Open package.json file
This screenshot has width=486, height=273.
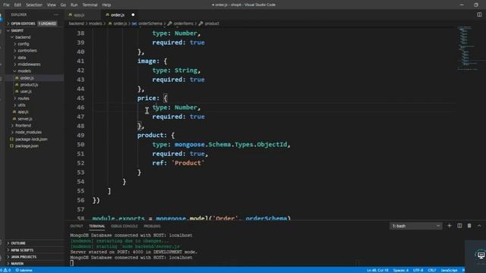coord(27,146)
